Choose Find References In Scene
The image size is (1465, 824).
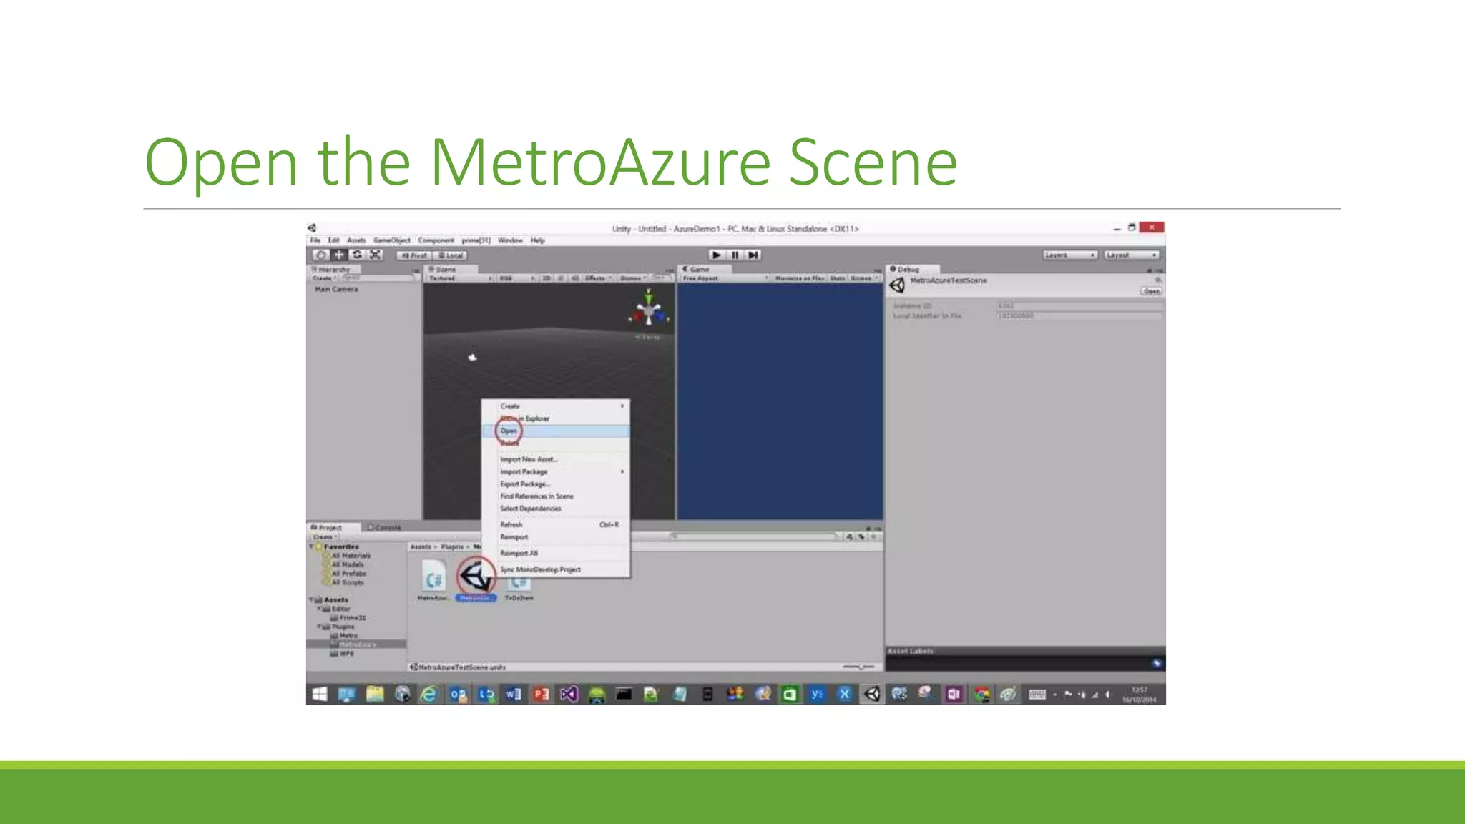pyautogui.click(x=555, y=496)
